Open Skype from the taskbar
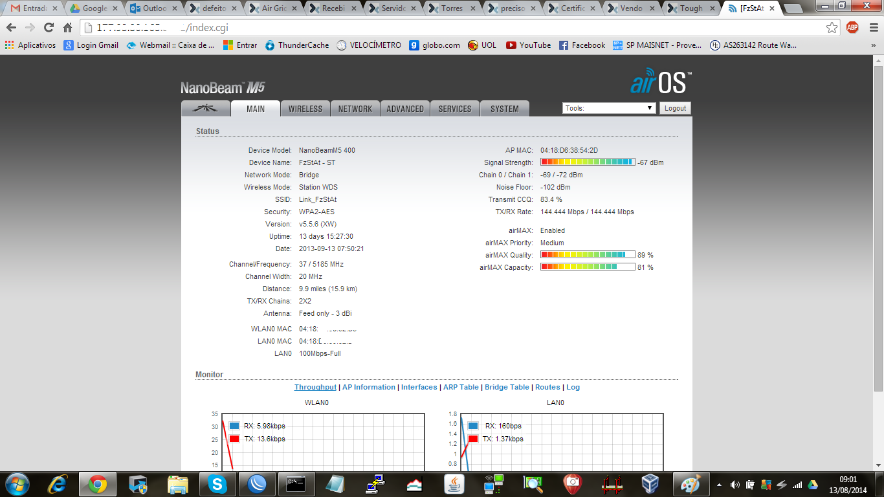This screenshot has width=884, height=497. (217, 484)
